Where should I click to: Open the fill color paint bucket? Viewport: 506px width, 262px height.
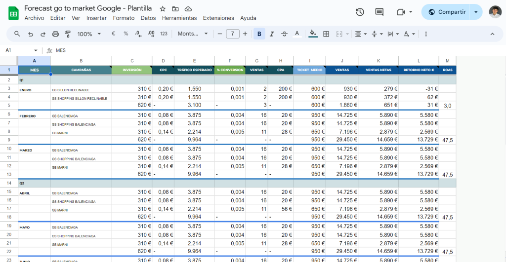point(312,34)
